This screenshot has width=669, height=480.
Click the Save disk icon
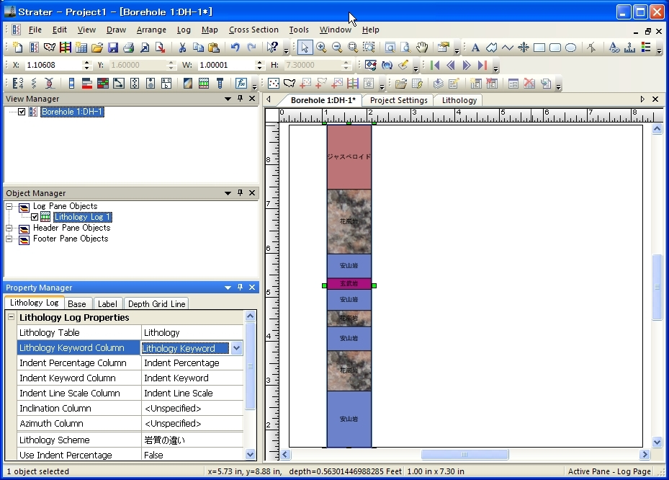[x=113, y=48]
